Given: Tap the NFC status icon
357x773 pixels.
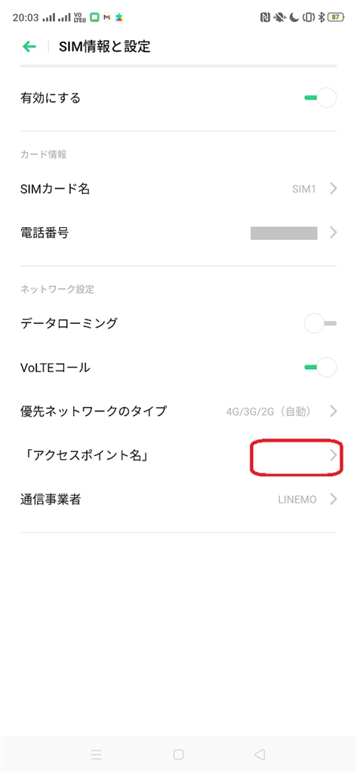Looking at the screenshot, I should pyautogui.click(x=265, y=18).
